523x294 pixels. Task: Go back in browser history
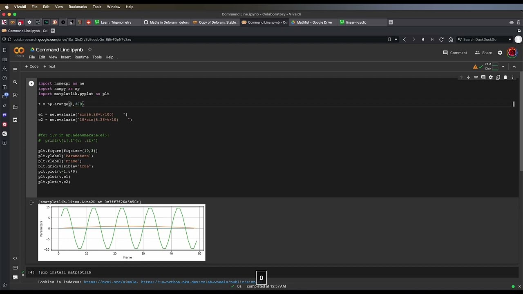click(x=404, y=40)
